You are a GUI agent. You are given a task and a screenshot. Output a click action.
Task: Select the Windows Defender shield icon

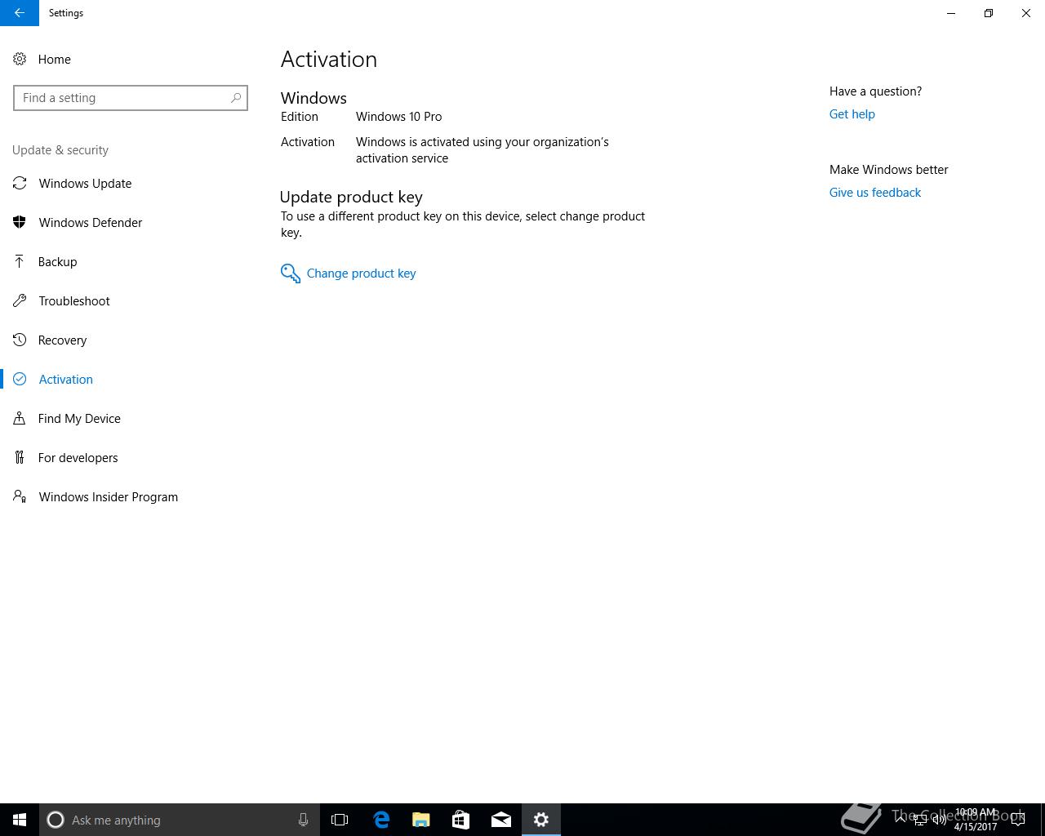tap(20, 222)
